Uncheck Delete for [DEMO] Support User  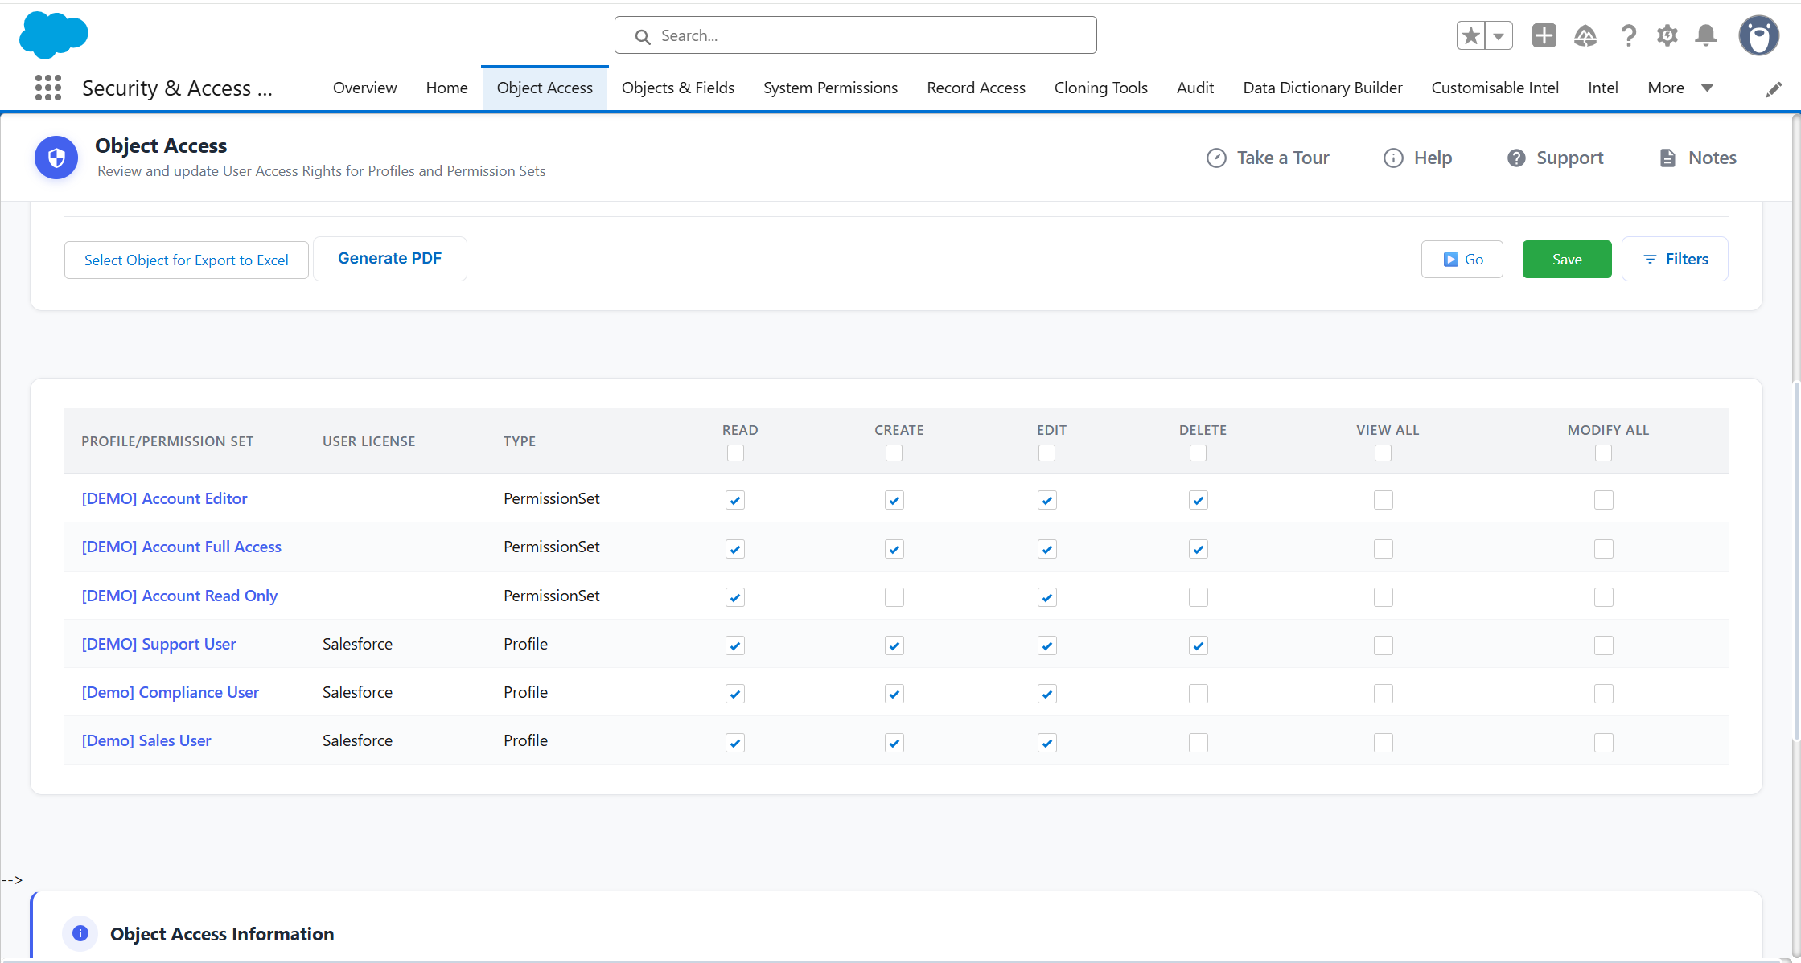tap(1199, 645)
